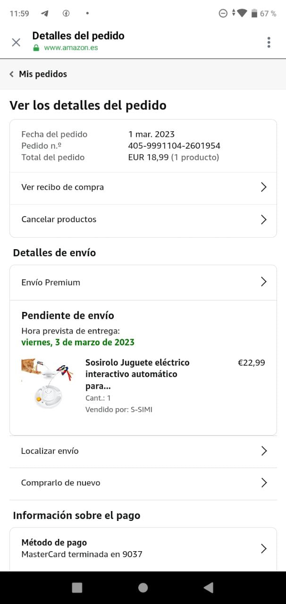This screenshot has width=286, height=604.
Task: Open the three-dot overflow menu
Action: pos(269,42)
